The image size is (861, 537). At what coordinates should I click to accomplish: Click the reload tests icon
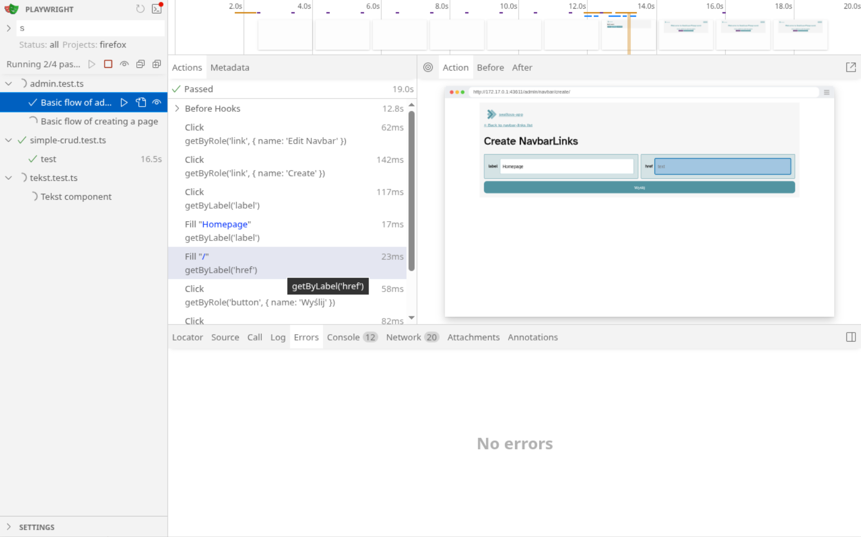tap(140, 9)
